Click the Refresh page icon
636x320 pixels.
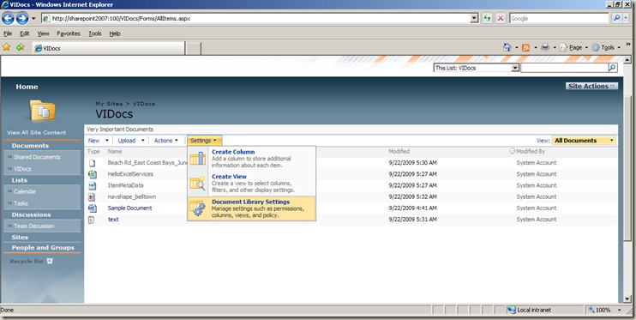(x=487, y=18)
